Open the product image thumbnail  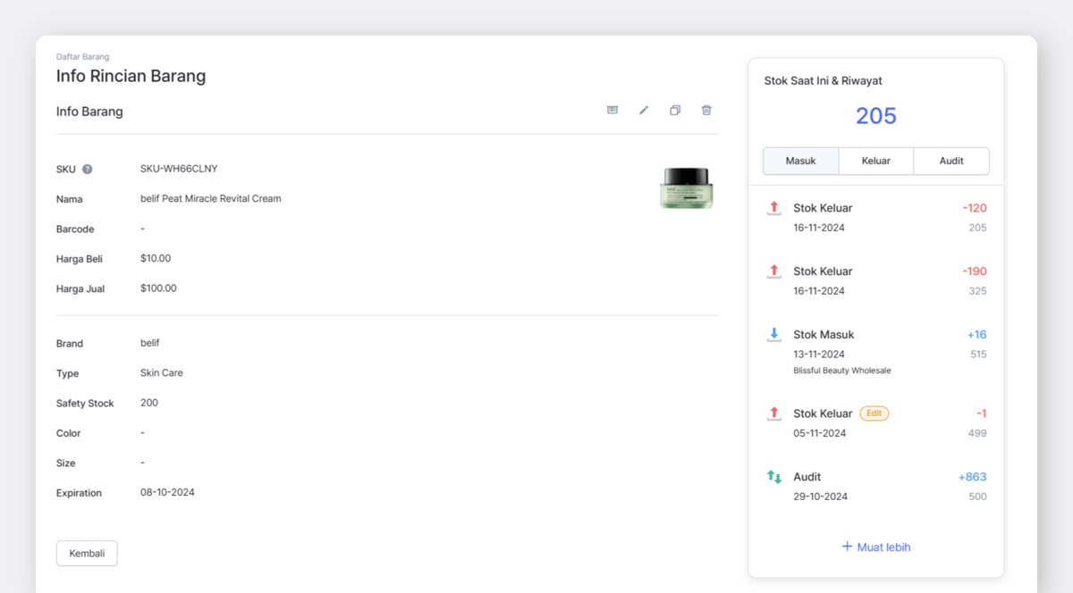coord(687,188)
